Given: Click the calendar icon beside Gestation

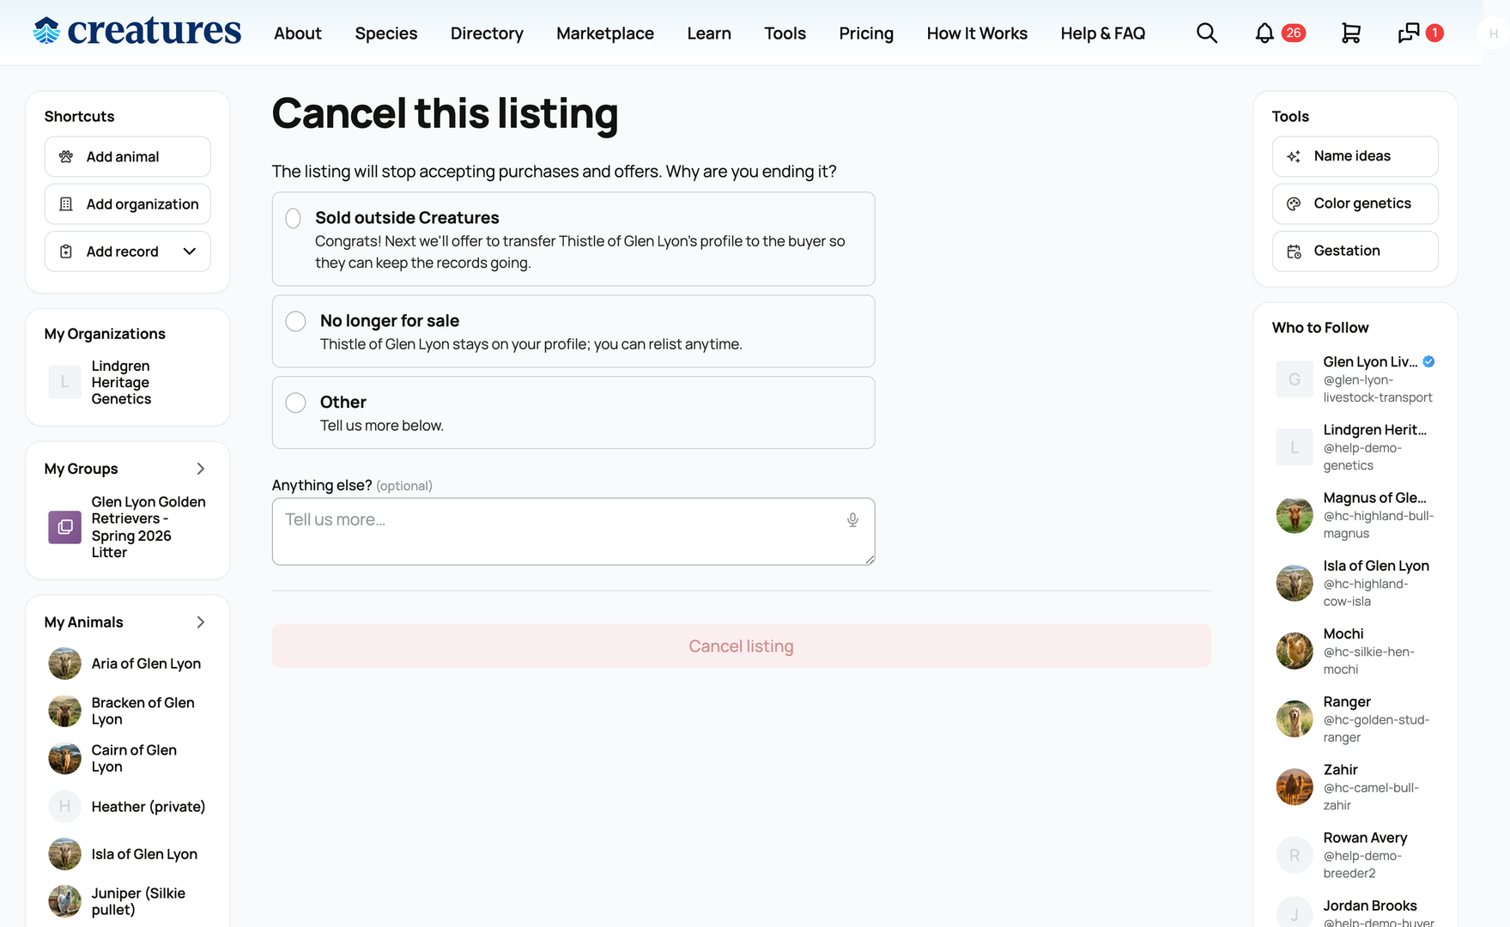Looking at the screenshot, I should 1294,251.
